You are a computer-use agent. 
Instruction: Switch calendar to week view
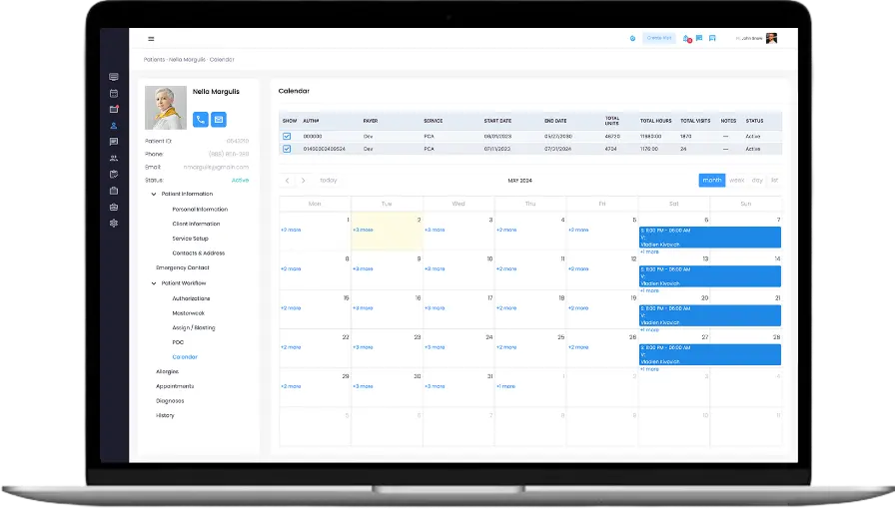(737, 181)
